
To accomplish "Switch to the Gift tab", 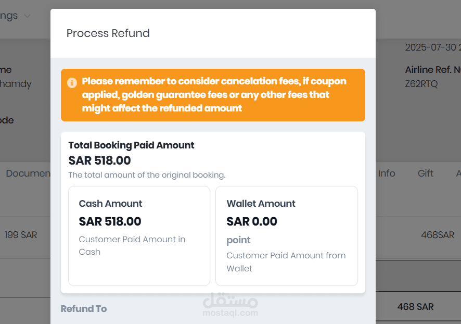I will point(425,173).
